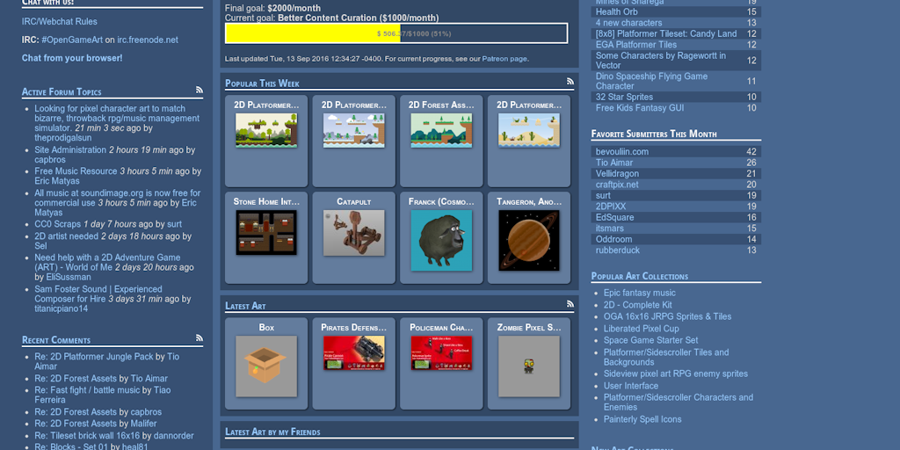Open Re: Fast fight / battle music comment
Image resolution: width=900 pixels, height=450 pixels.
coord(87,390)
